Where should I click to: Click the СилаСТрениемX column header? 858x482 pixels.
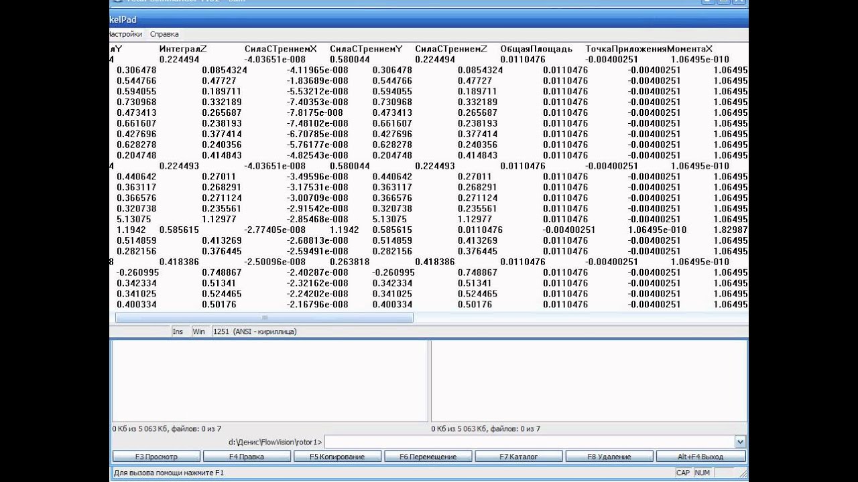tap(281, 49)
